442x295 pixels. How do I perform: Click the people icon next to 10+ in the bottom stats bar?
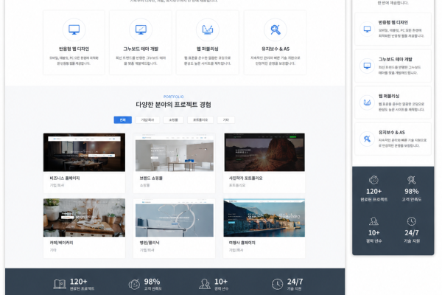pos(205,284)
